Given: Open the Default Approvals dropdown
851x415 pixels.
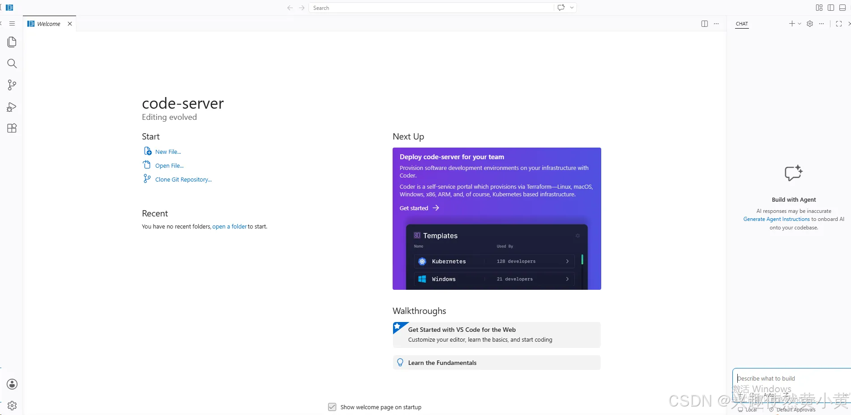Looking at the screenshot, I should 792,410.
